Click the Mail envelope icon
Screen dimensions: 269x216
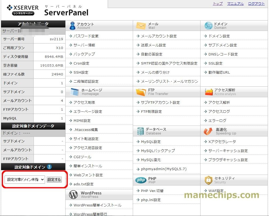click(x=141, y=26)
